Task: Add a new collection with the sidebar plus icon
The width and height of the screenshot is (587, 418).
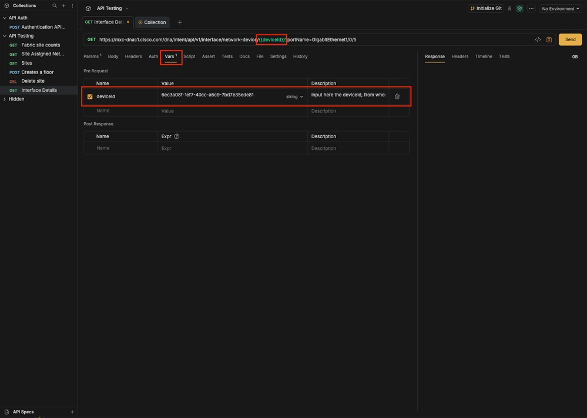Action: pos(63,6)
